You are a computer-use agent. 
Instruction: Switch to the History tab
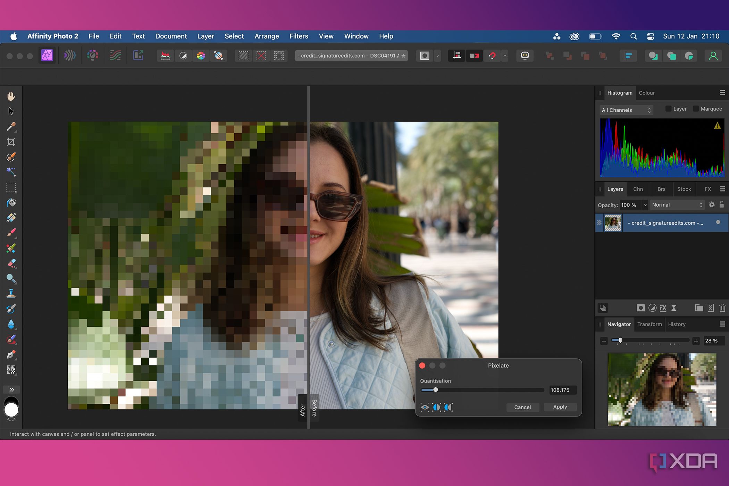point(677,324)
